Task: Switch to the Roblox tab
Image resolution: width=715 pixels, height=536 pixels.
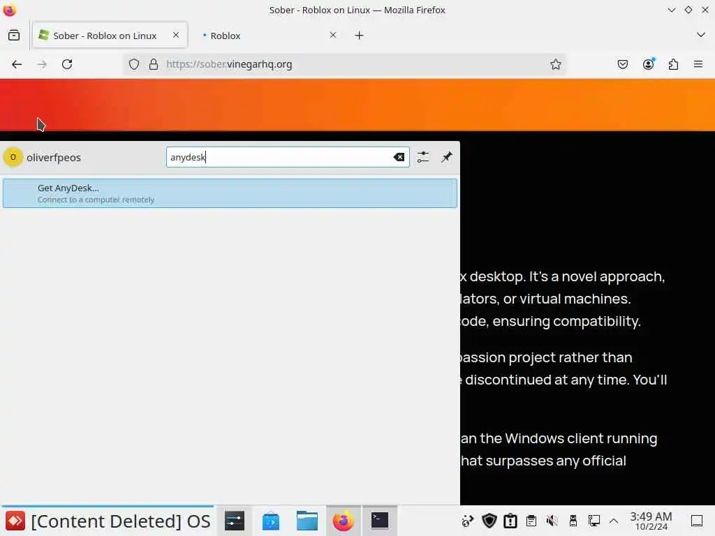Action: 269,35
